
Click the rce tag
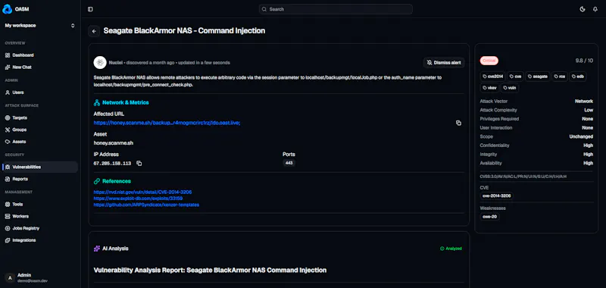click(x=559, y=77)
